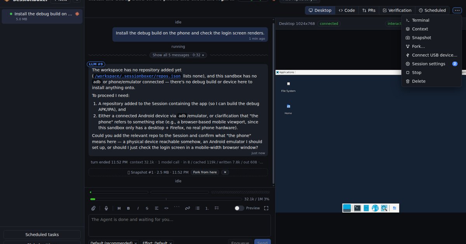The width and height of the screenshot is (466, 244).
Task: Start voice input with the microphone icon
Action: [106, 208]
